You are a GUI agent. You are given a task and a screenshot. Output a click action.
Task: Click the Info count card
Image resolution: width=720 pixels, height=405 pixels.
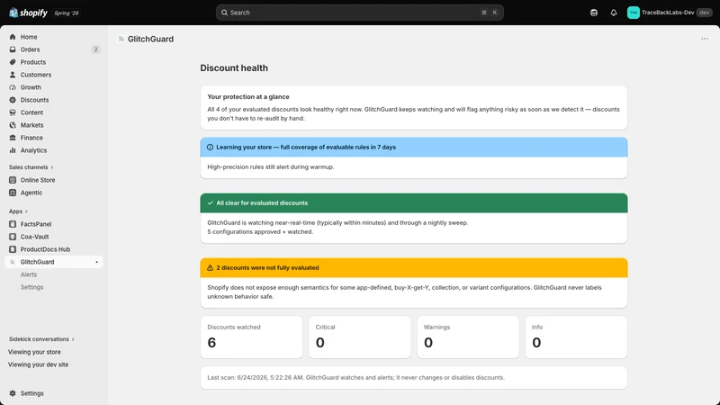576,337
